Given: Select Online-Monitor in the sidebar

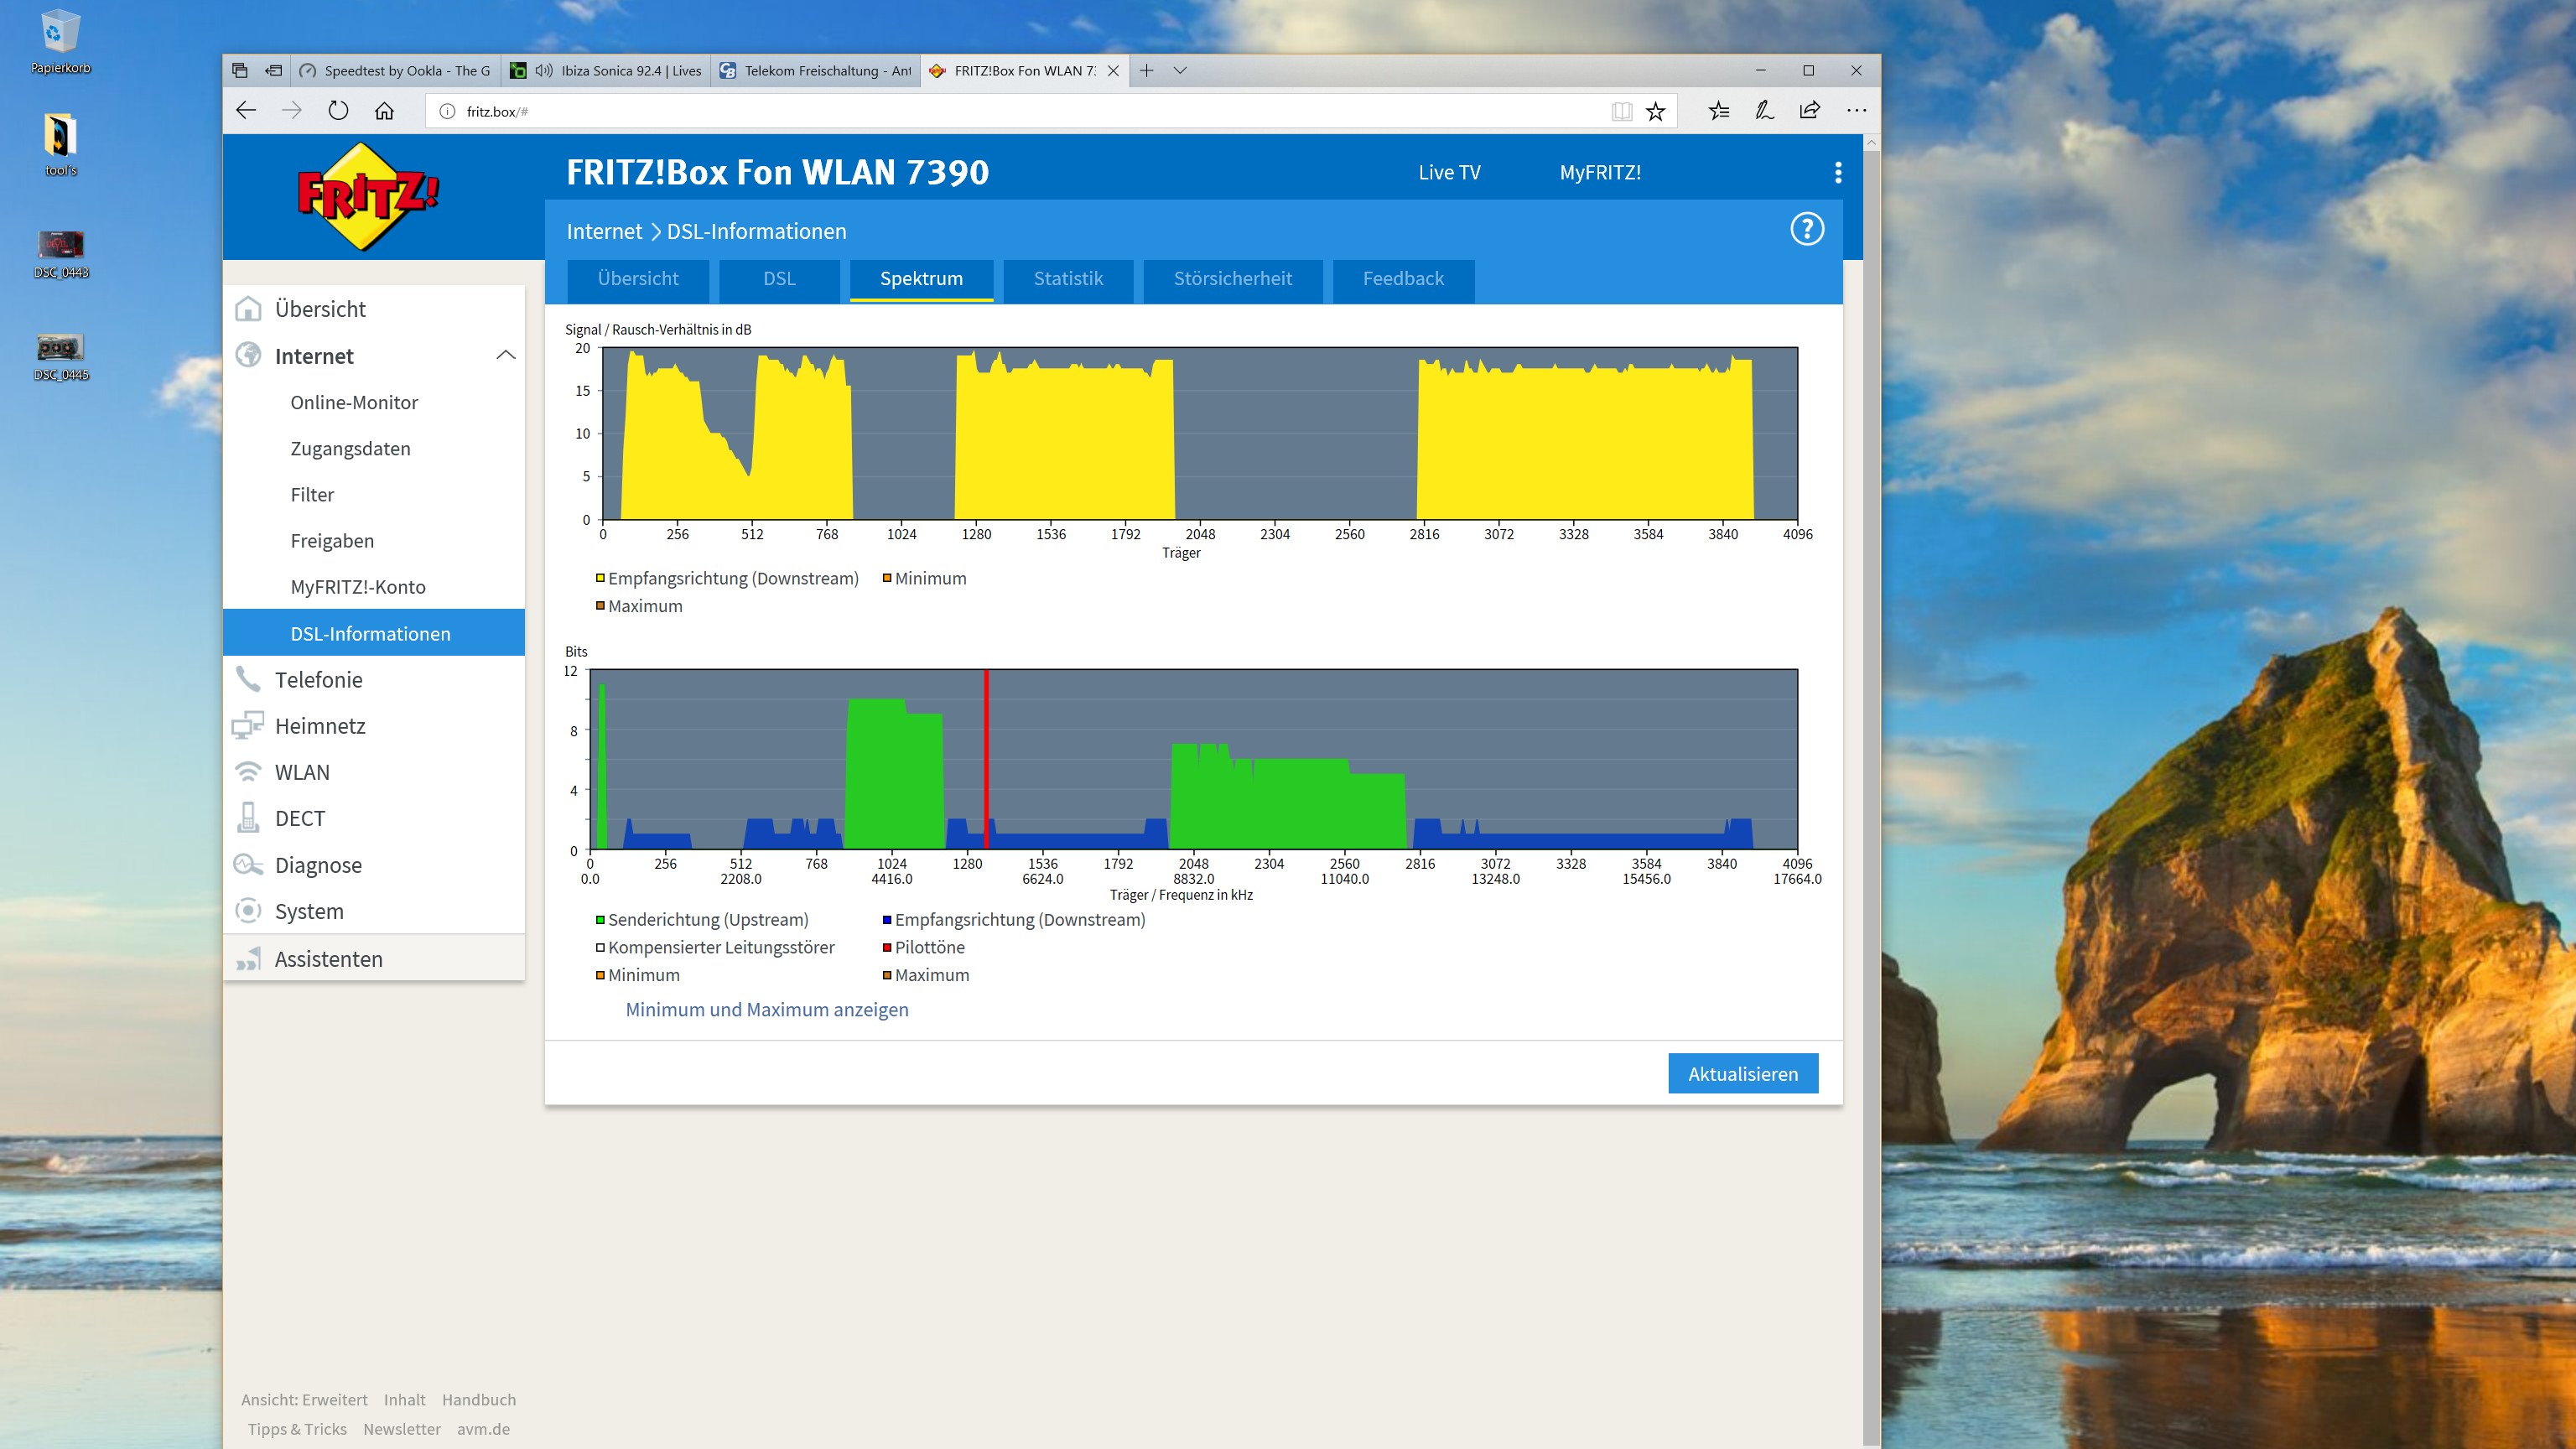Looking at the screenshot, I should coord(354,402).
